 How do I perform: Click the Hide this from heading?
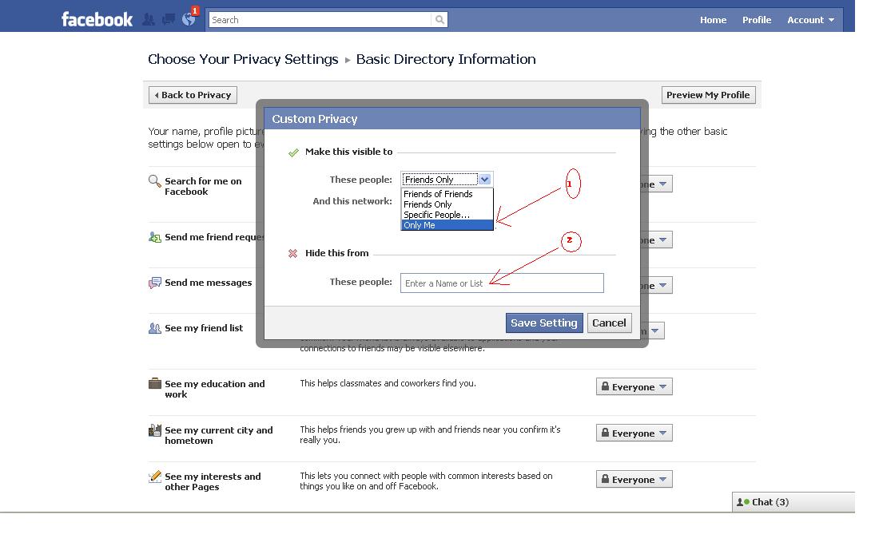[x=336, y=253]
